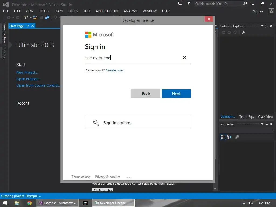Open the EDIT menu
The height and width of the screenshot is (207, 276).
click(17, 11)
